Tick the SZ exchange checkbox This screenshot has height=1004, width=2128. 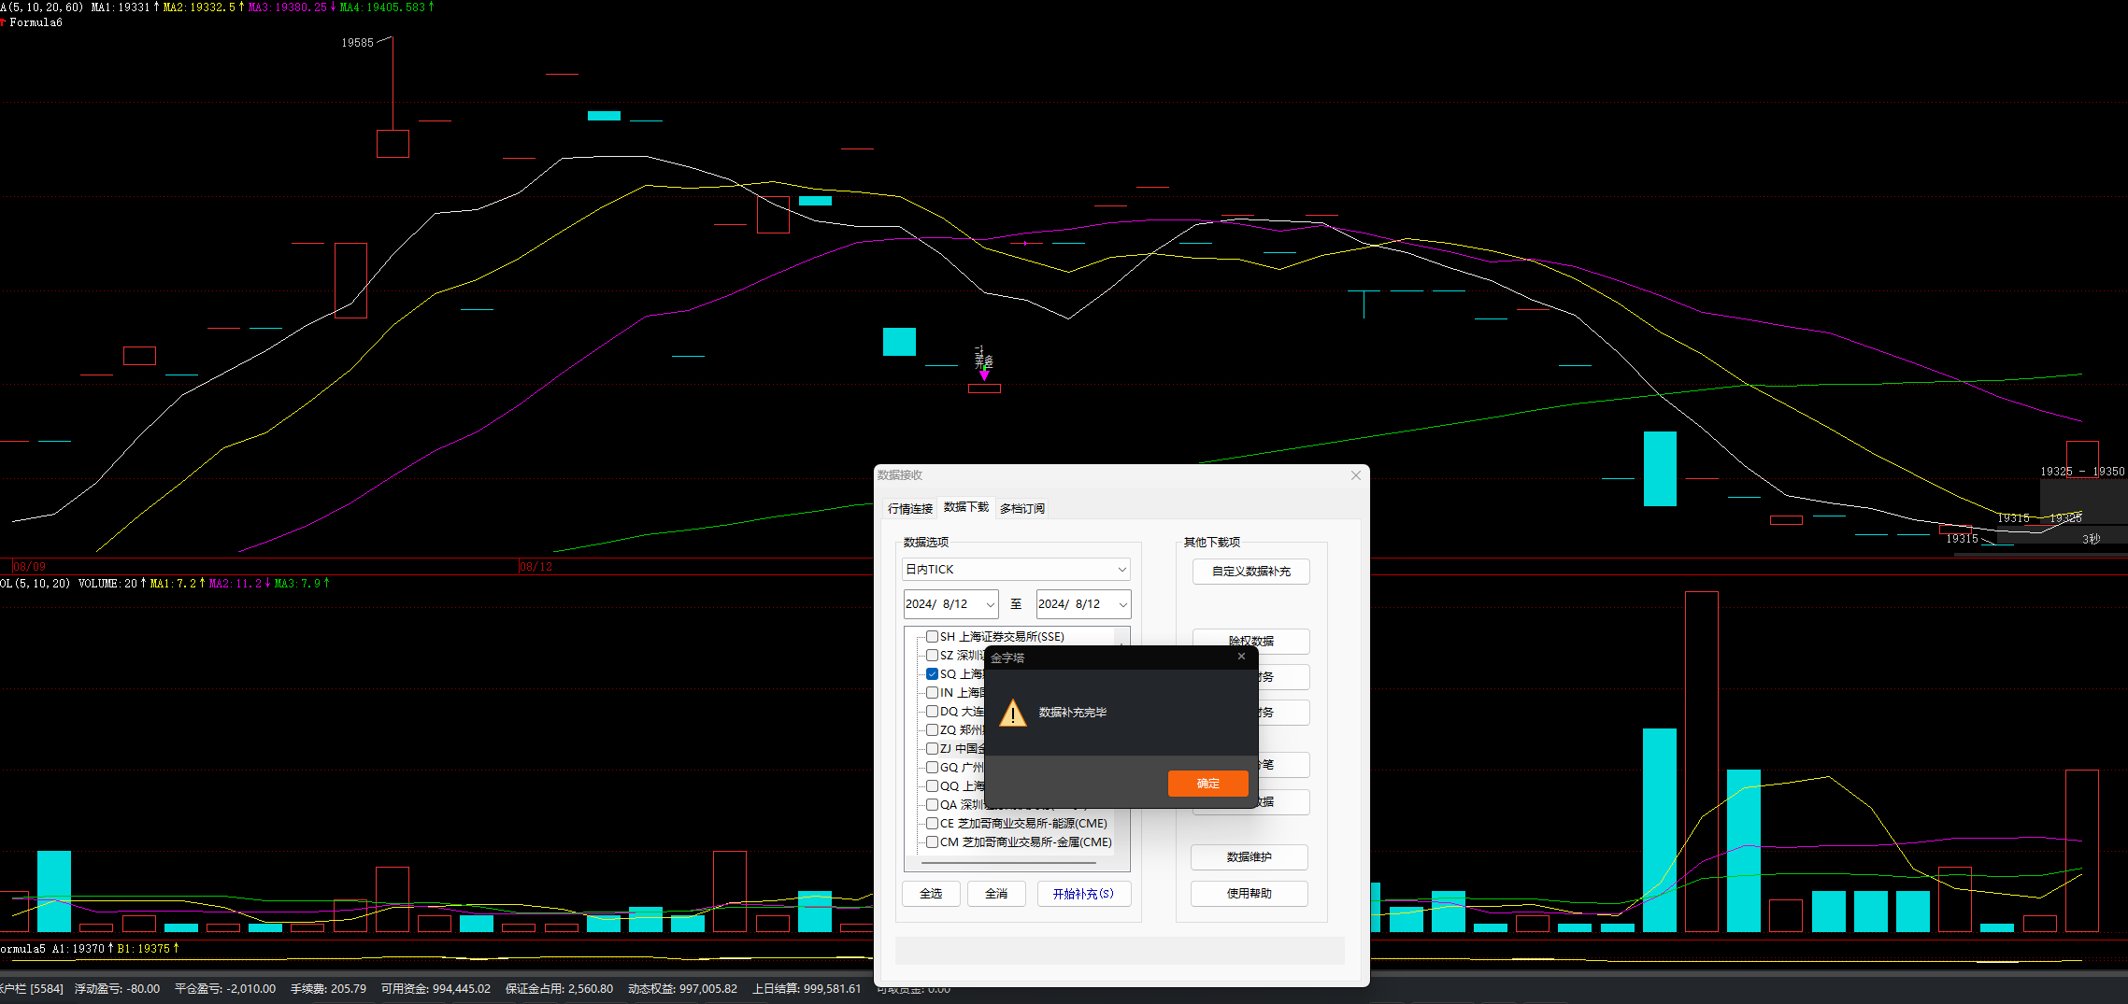[932, 656]
